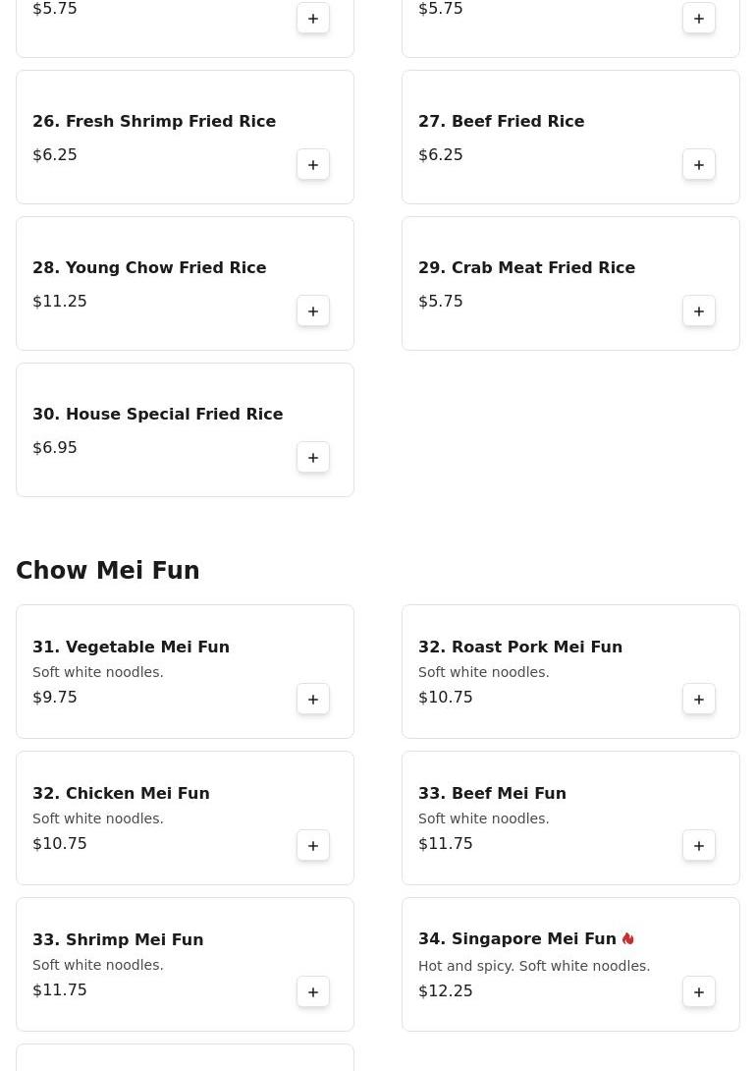
Task: Select the Singapore Mei Fun title
Action: 517,940
